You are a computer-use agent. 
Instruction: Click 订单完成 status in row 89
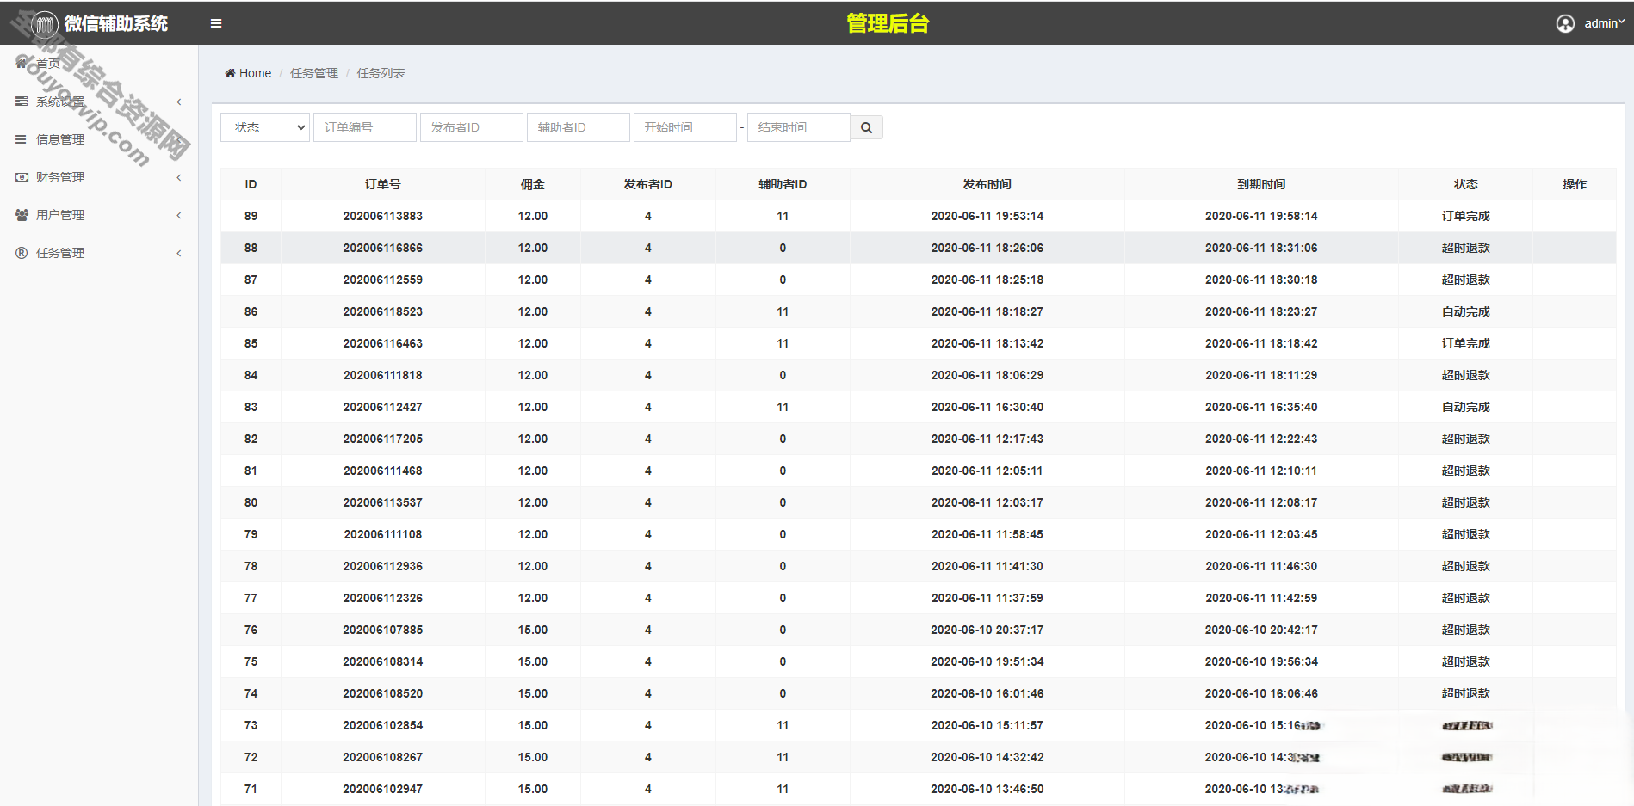pos(1466,216)
